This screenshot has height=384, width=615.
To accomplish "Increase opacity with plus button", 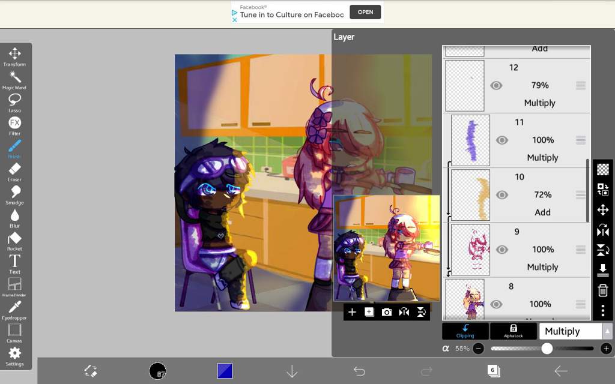I will (606, 349).
